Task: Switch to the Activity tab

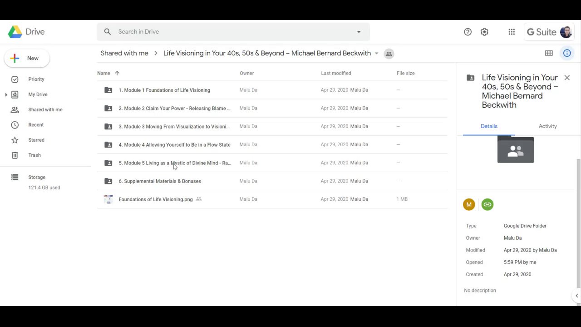Action: click(547, 126)
